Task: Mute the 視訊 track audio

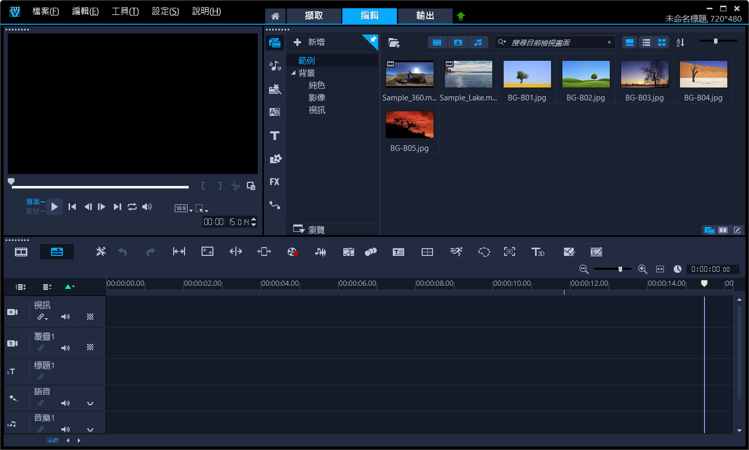Action: [x=65, y=317]
